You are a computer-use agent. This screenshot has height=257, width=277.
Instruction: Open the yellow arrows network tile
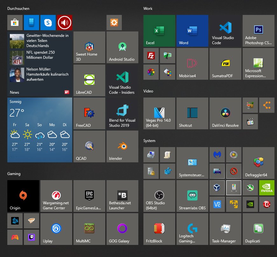pyautogui.click(x=234, y=204)
